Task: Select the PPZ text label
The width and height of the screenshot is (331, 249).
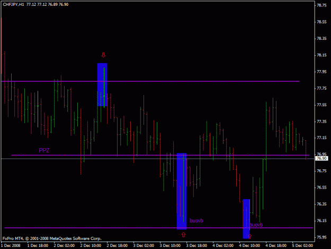Action: (44, 150)
